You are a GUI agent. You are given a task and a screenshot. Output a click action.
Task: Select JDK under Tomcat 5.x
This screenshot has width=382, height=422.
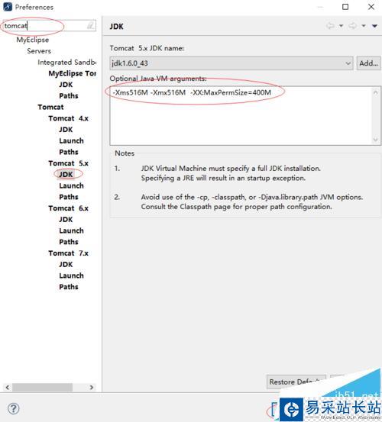(66, 175)
